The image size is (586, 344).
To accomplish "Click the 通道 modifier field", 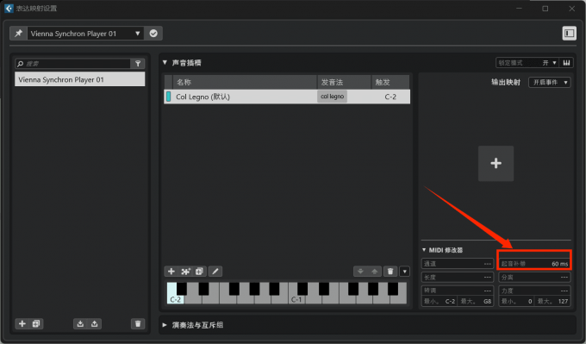I will pos(457,264).
